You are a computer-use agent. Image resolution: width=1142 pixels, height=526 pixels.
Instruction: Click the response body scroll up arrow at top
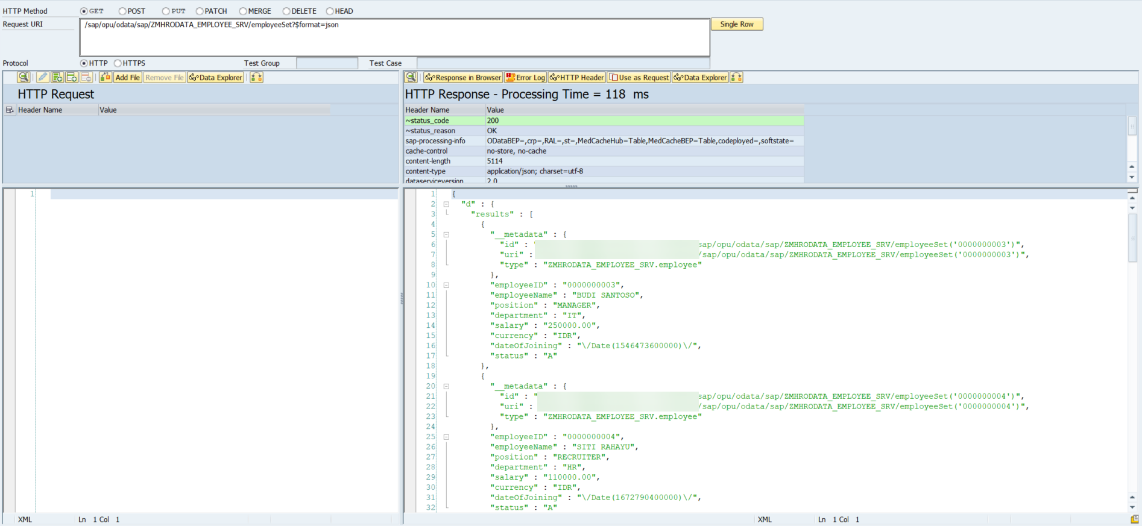point(1132,198)
